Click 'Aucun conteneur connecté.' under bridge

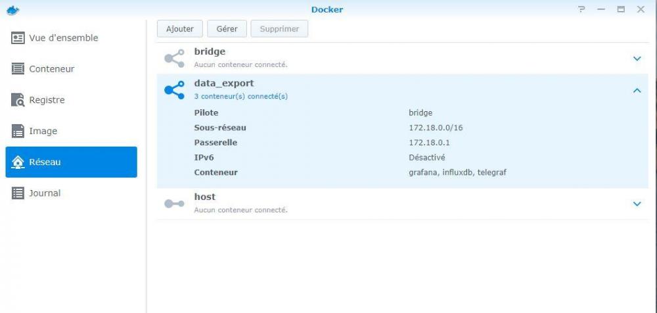tap(241, 65)
